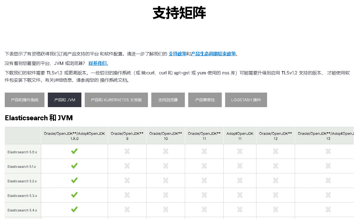Screen dimensions: 363x219
Task: Click the Oracle/OpenJDK** 9 column header
Action: pyautogui.click(x=127, y=136)
